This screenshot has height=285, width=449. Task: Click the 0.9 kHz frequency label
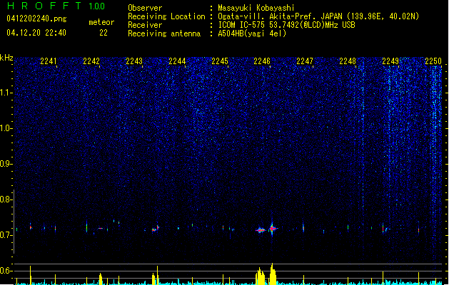[6, 164]
